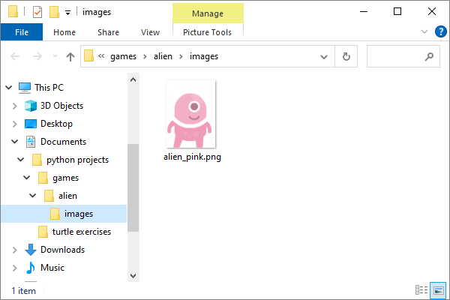
Task: Collapse the python projects node
Action: (x=21, y=159)
